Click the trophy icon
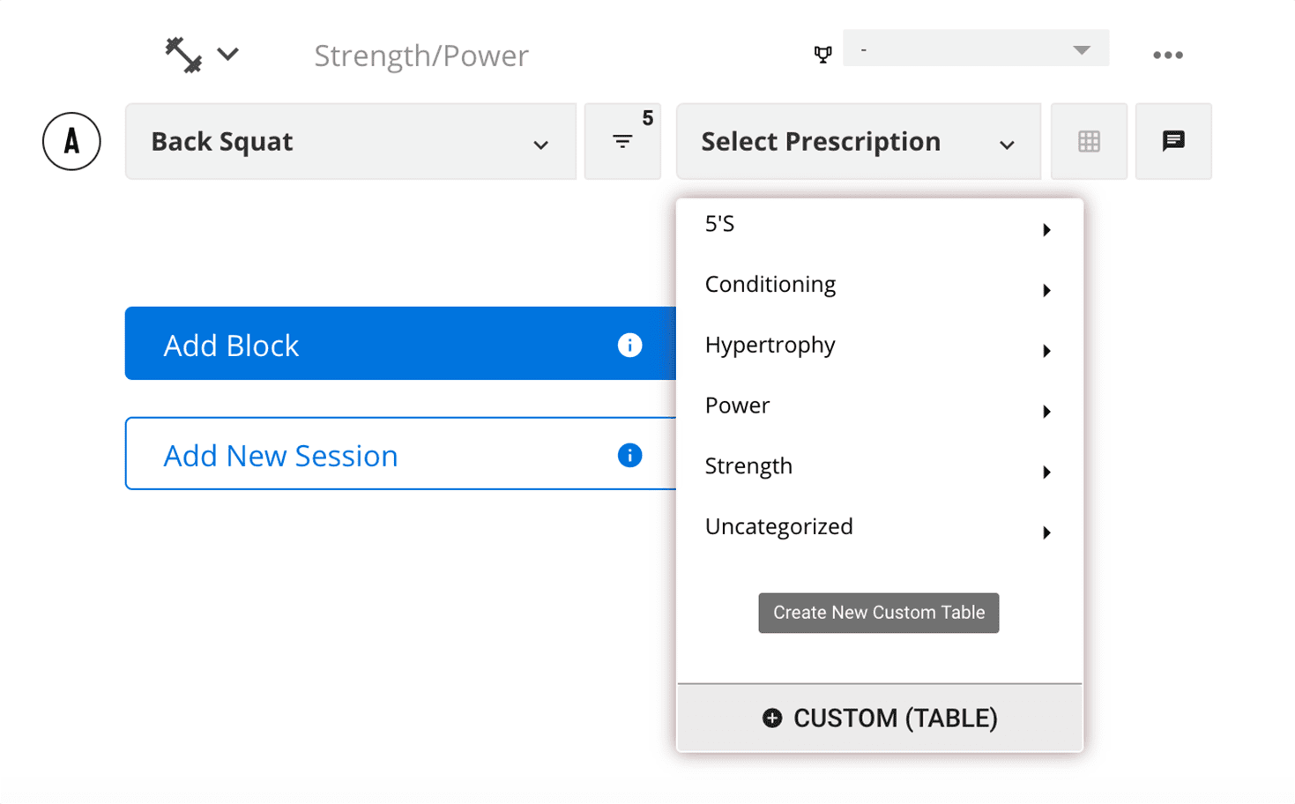Viewport: 1295px width, 804px height. click(x=822, y=55)
